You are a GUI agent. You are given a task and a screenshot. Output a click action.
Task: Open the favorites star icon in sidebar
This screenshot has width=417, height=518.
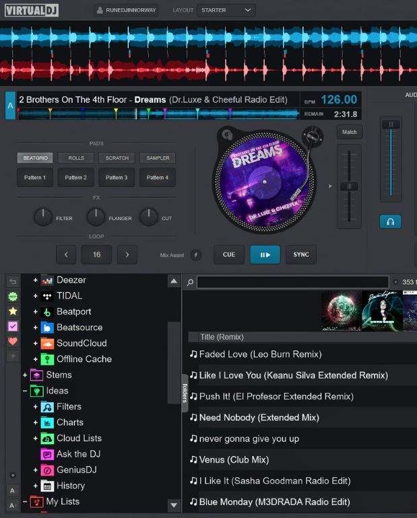click(x=13, y=311)
